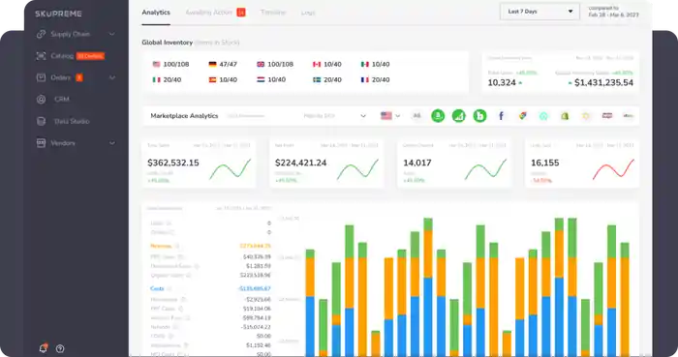Click the Vendors icon in sidebar
Screen dimensions: 678x357
tap(41, 143)
